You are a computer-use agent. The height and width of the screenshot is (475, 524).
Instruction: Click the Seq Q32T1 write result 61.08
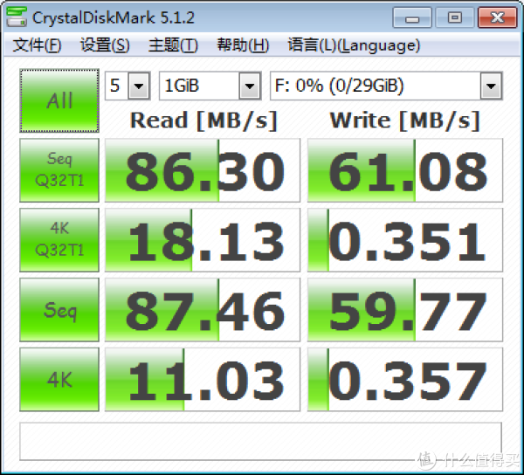point(405,170)
